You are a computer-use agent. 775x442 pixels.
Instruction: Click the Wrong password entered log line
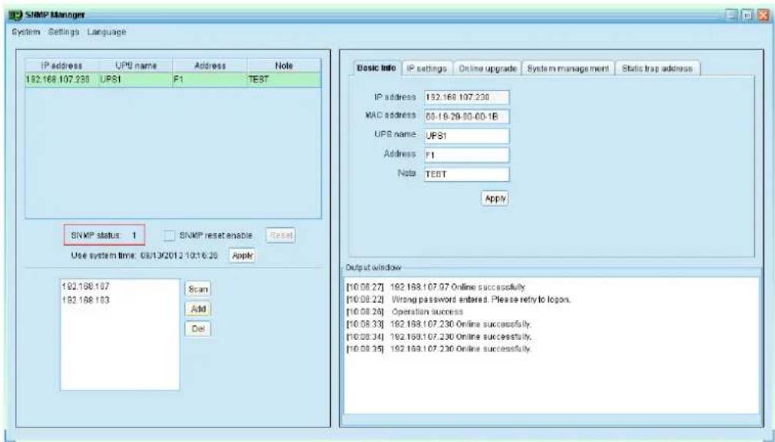pos(459,300)
